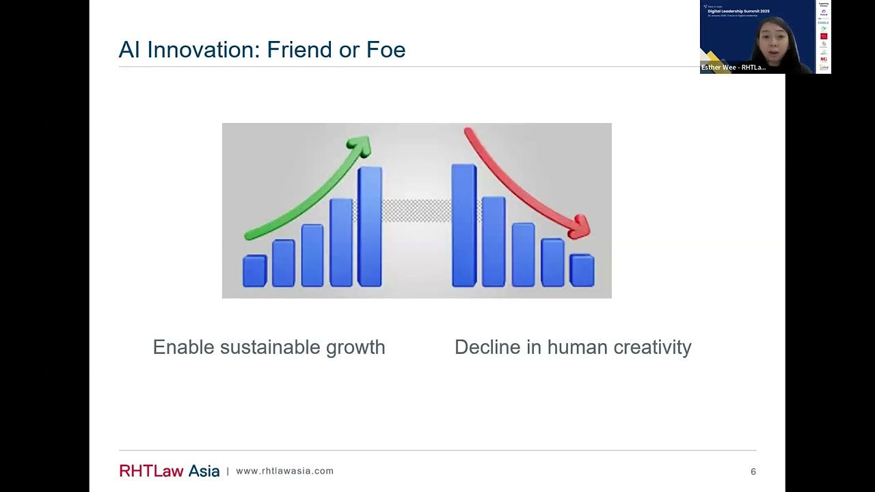Open the www.rhtlawasia.com link

click(284, 471)
